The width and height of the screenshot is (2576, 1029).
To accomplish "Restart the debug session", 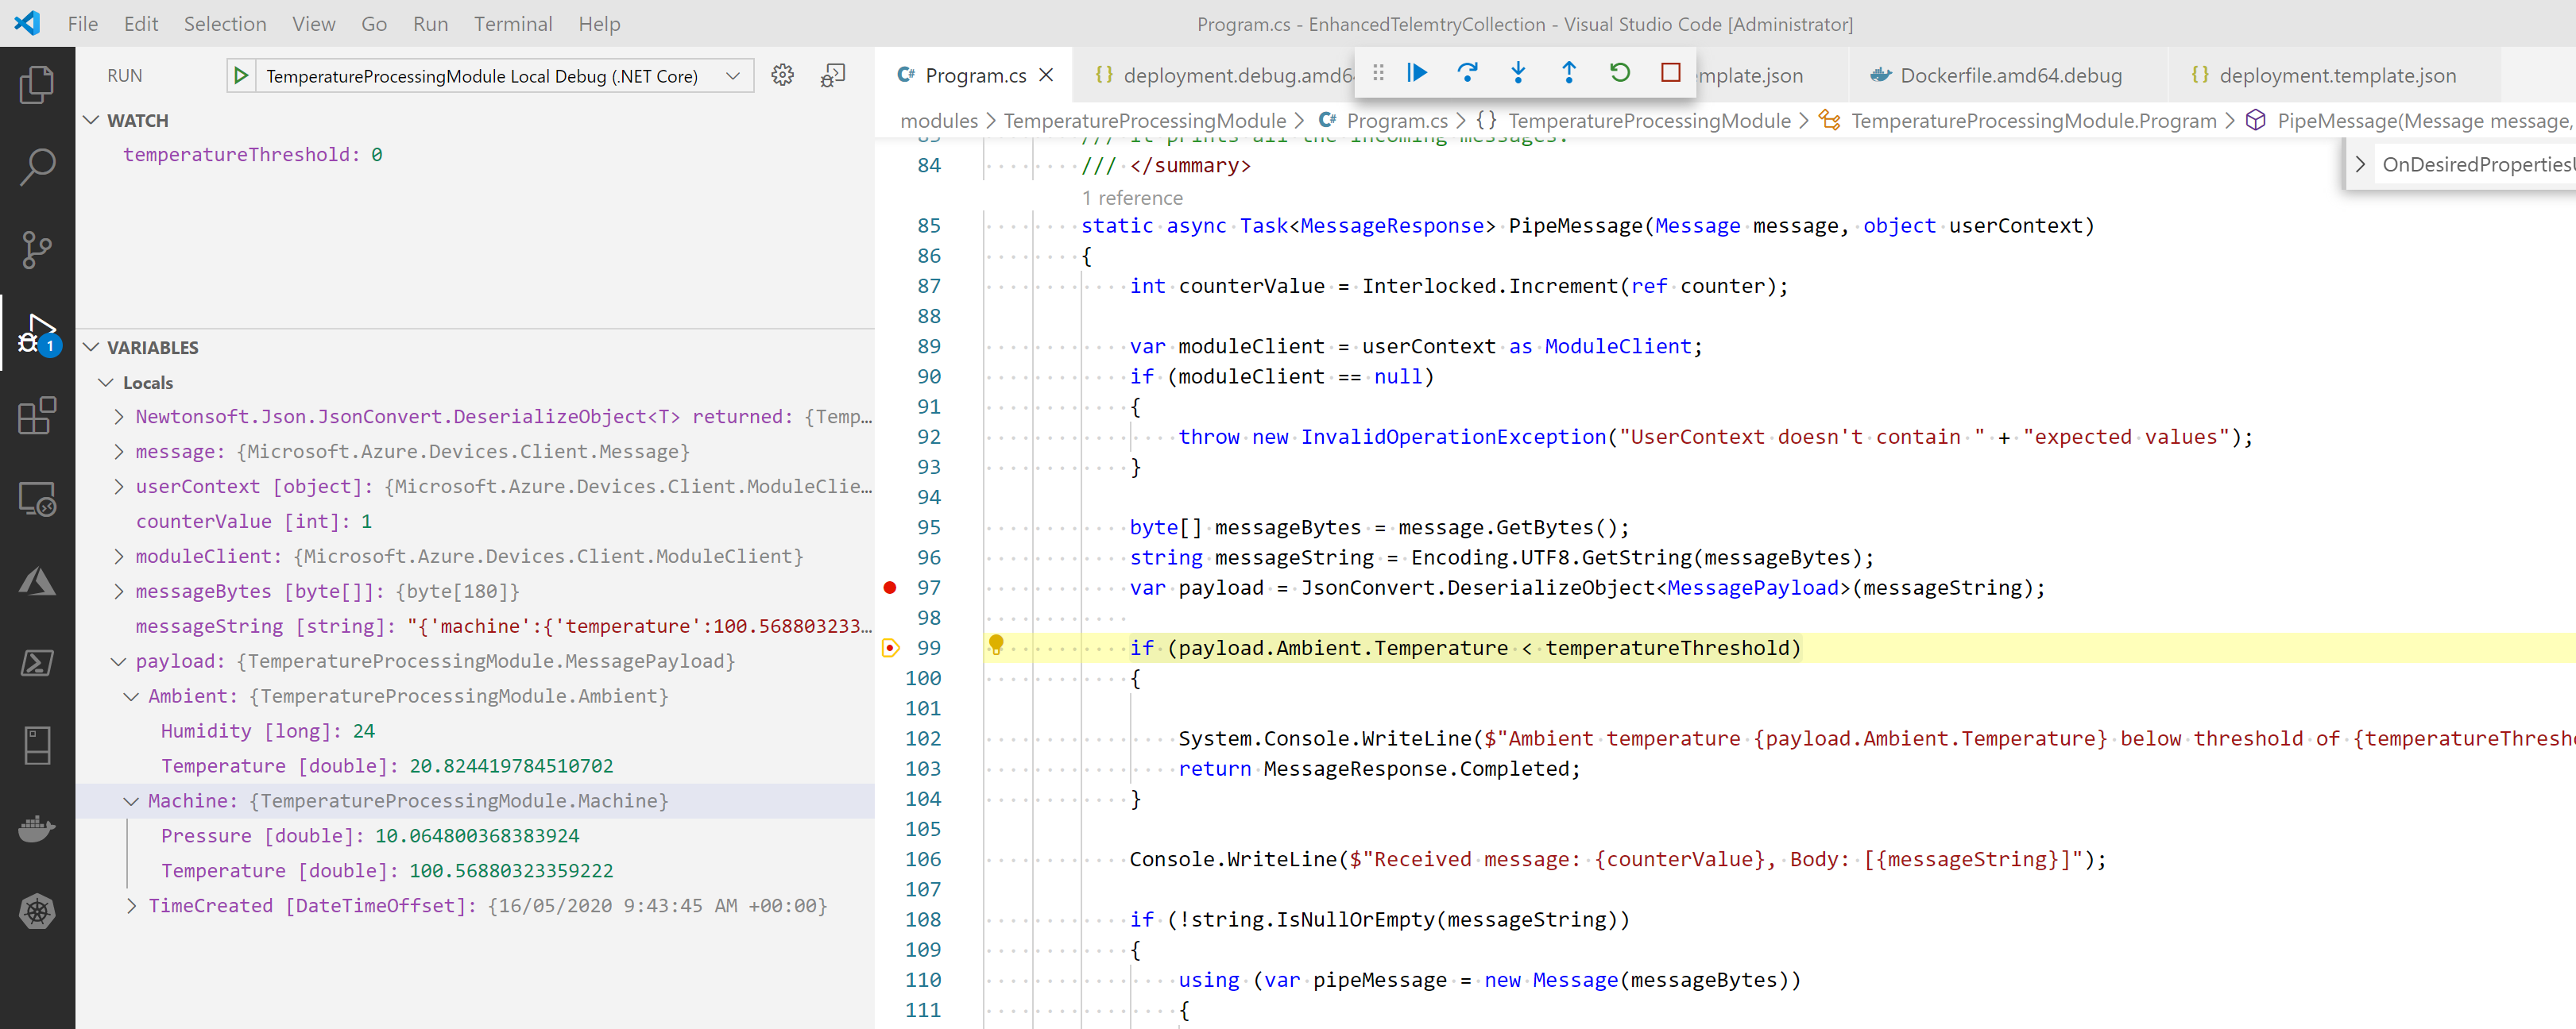I will (x=1620, y=73).
